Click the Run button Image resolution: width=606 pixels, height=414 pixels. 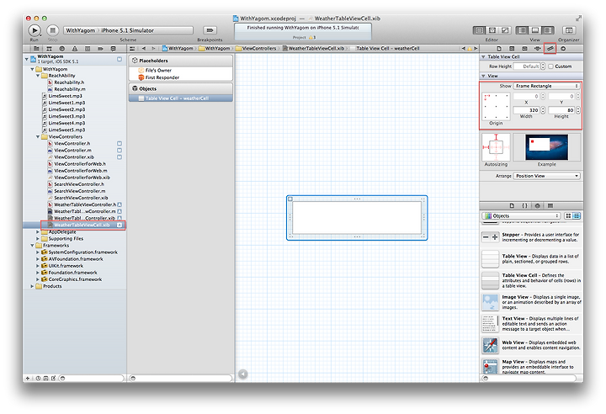(x=35, y=30)
